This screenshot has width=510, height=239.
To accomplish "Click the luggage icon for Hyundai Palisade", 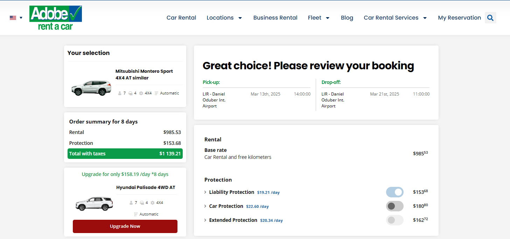I will [x=141, y=203].
